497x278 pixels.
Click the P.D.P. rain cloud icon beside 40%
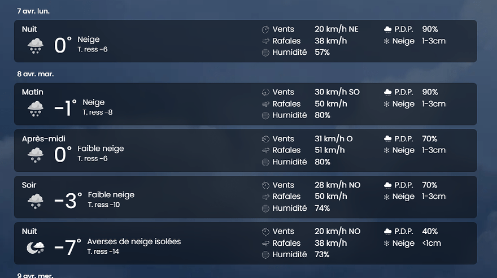point(387,232)
